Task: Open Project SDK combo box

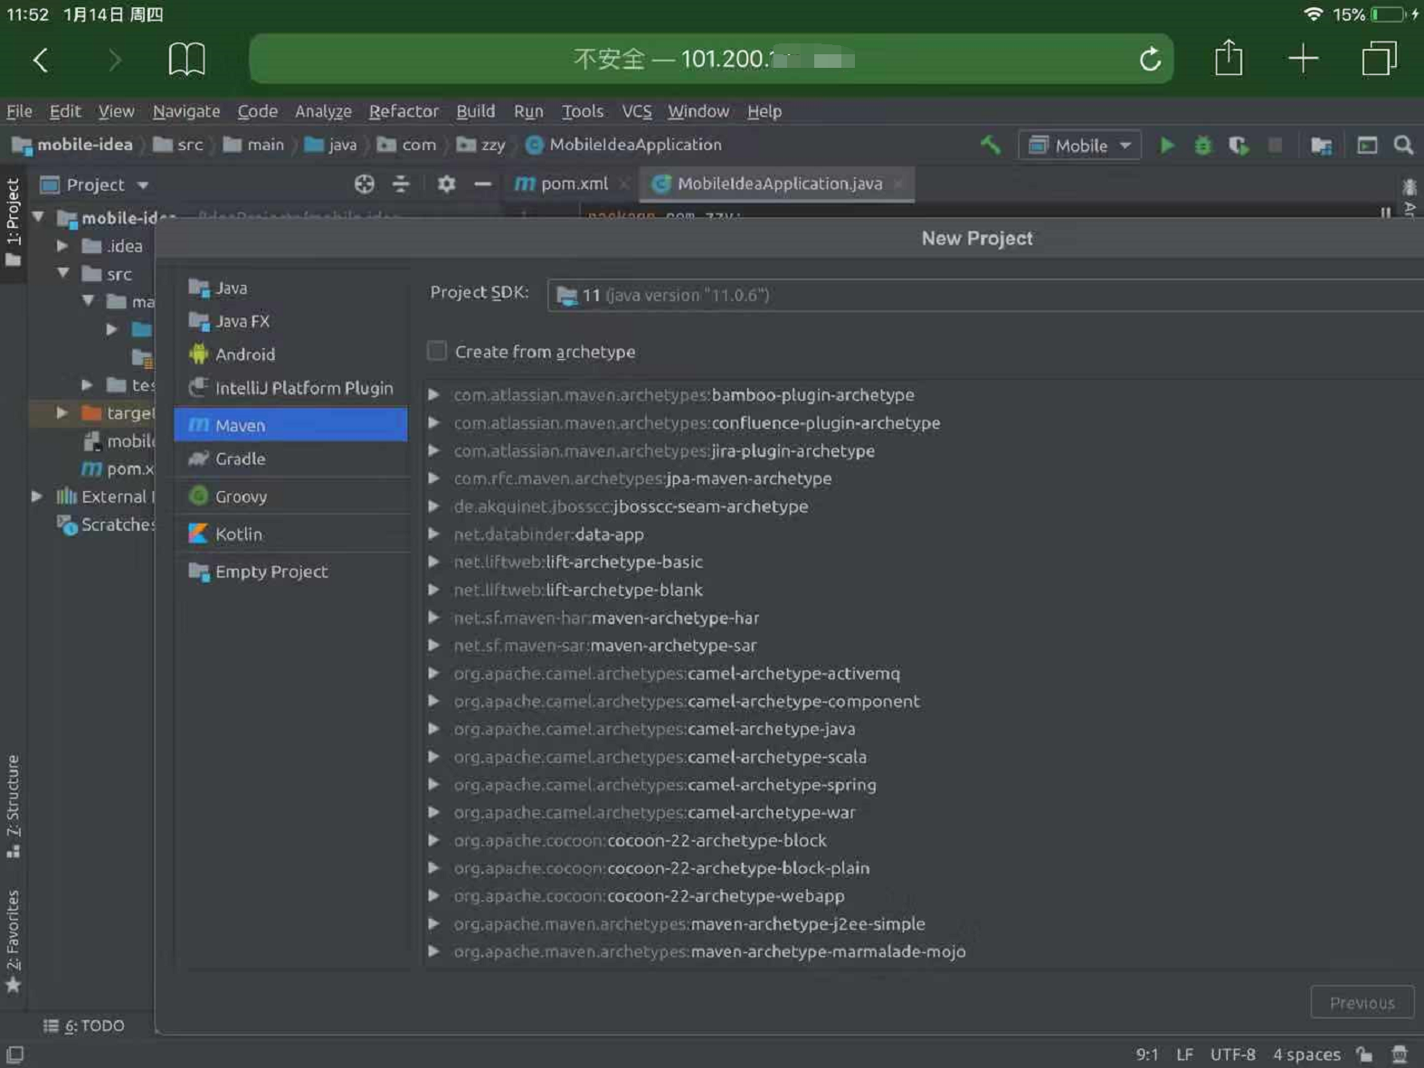Action: [985, 295]
